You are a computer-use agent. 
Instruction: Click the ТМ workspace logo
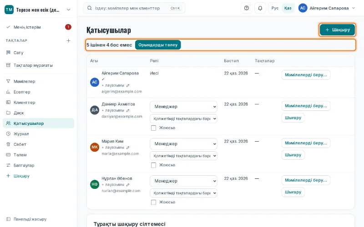tap(9, 10)
